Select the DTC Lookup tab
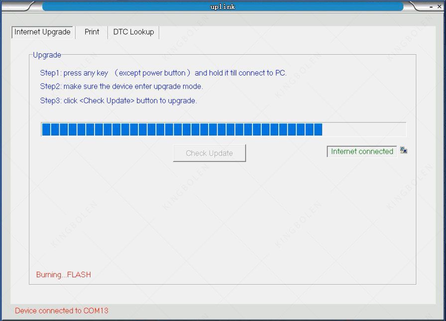446x321 pixels. pos(133,32)
